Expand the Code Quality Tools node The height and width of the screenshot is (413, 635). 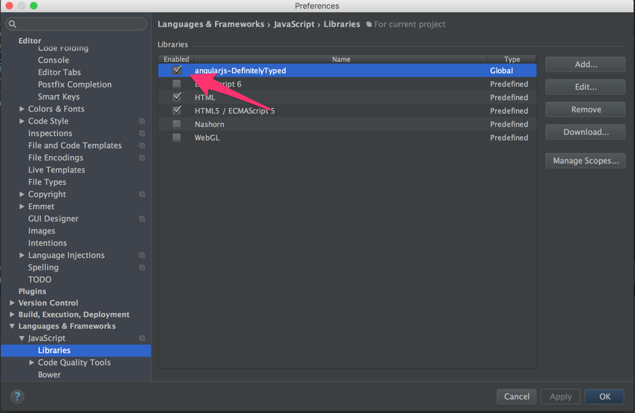pos(32,362)
